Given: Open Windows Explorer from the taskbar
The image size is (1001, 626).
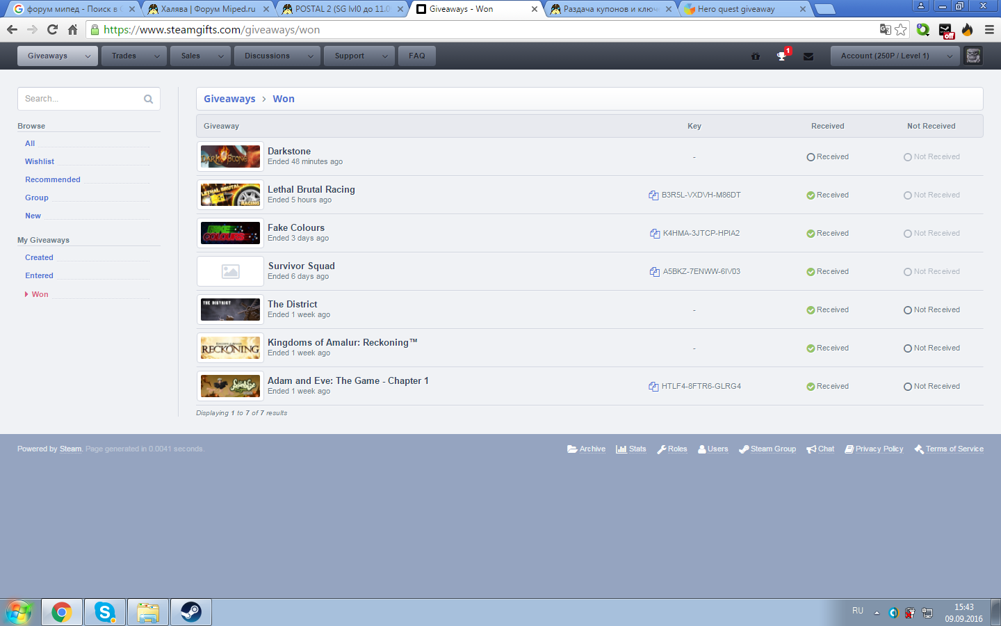Looking at the screenshot, I should 148,612.
